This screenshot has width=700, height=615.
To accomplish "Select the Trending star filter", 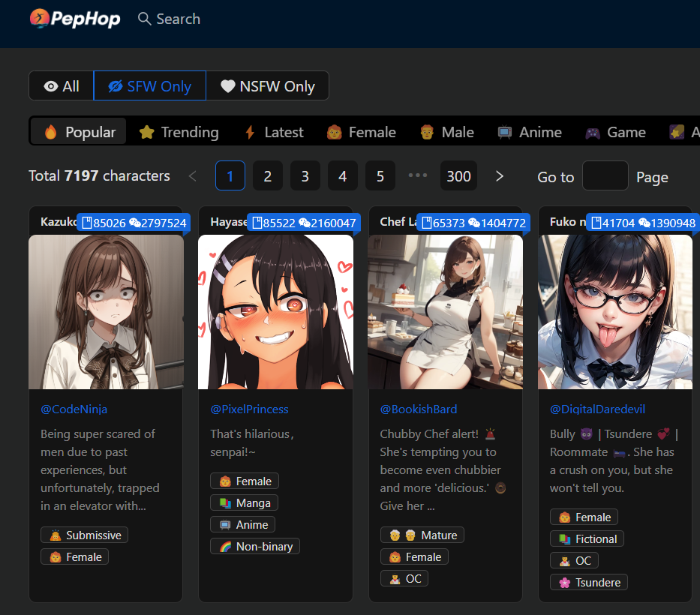I will coord(179,132).
